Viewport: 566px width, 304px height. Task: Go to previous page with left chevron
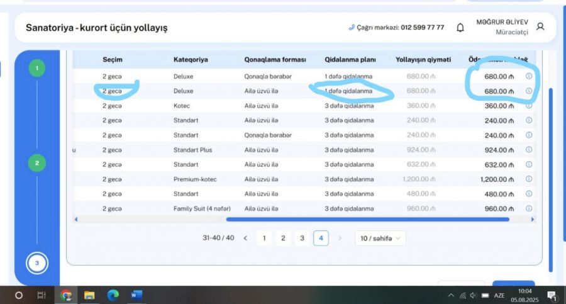pos(245,238)
